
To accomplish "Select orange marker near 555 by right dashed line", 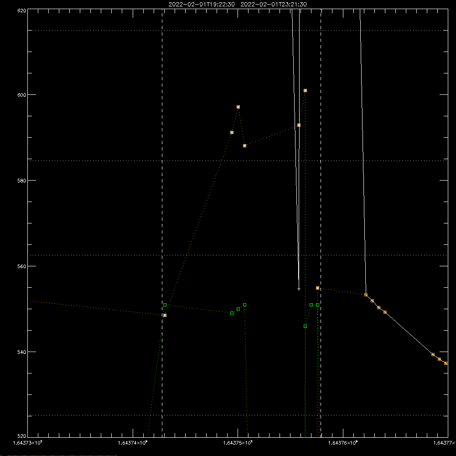I will (317, 288).
